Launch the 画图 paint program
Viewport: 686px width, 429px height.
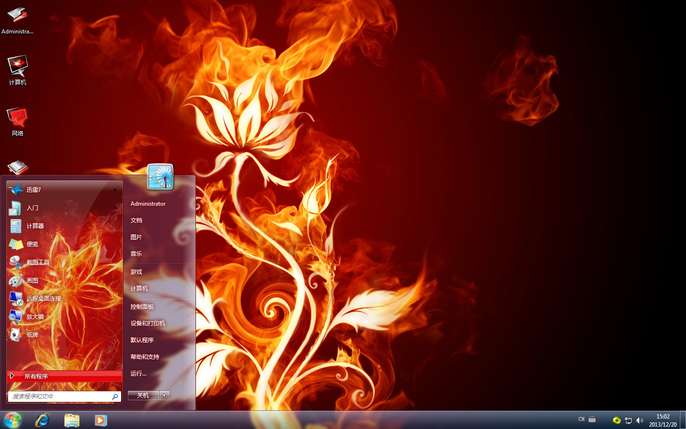(64, 280)
